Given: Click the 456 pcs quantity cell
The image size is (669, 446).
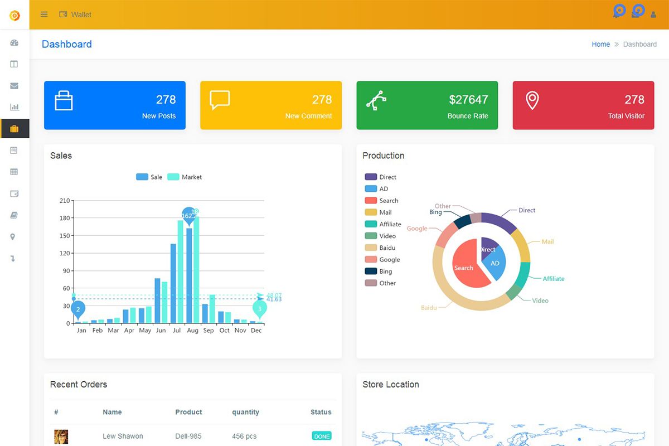Looking at the screenshot, I should (245, 436).
